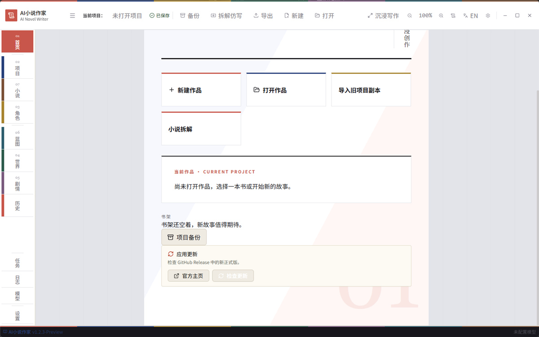Click the 备份 backup toolbar button

pyautogui.click(x=190, y=16)
